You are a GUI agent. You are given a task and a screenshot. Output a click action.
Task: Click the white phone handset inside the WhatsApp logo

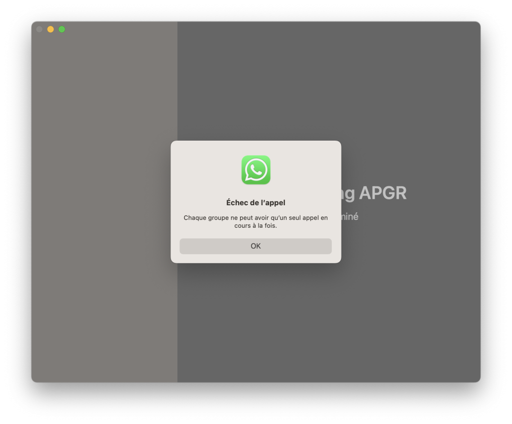(x=256, y=170)
